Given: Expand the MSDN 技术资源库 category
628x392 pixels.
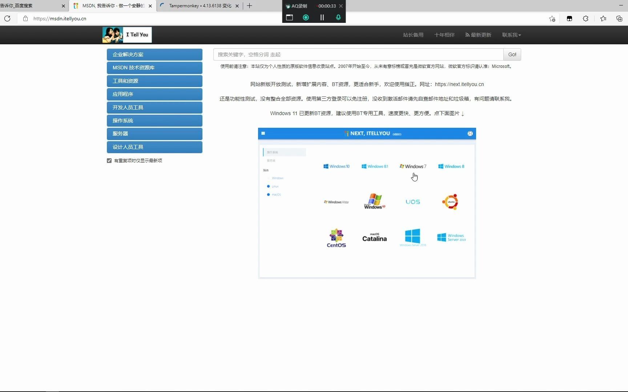Looking at the screenshot, I should (x=154, y=68).
